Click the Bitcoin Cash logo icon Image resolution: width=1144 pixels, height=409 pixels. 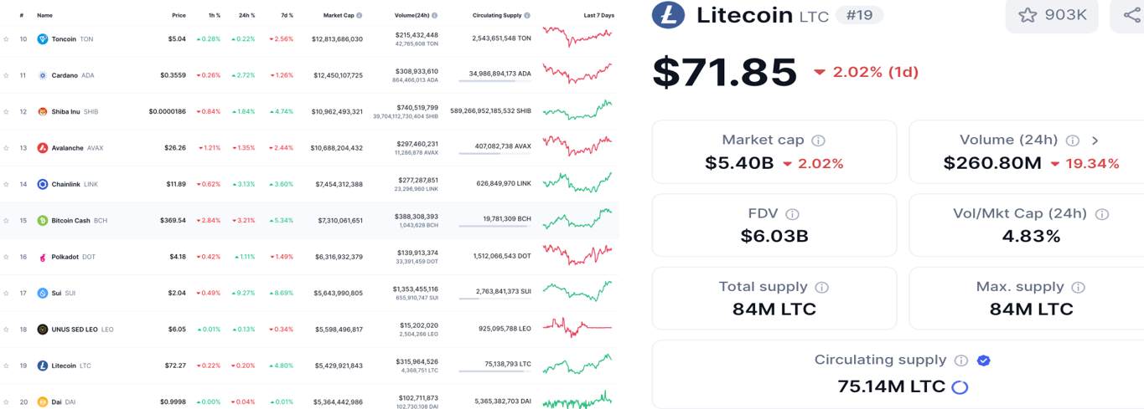coord(43,221)
